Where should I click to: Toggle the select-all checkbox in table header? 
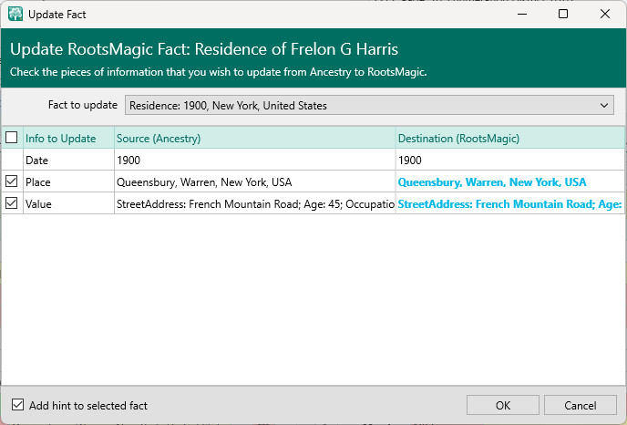pos(12,138)
